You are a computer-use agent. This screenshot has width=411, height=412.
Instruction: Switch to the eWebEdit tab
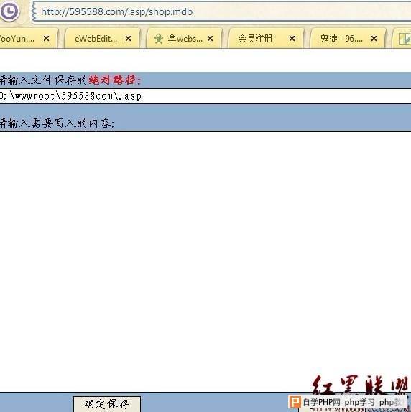102,39
